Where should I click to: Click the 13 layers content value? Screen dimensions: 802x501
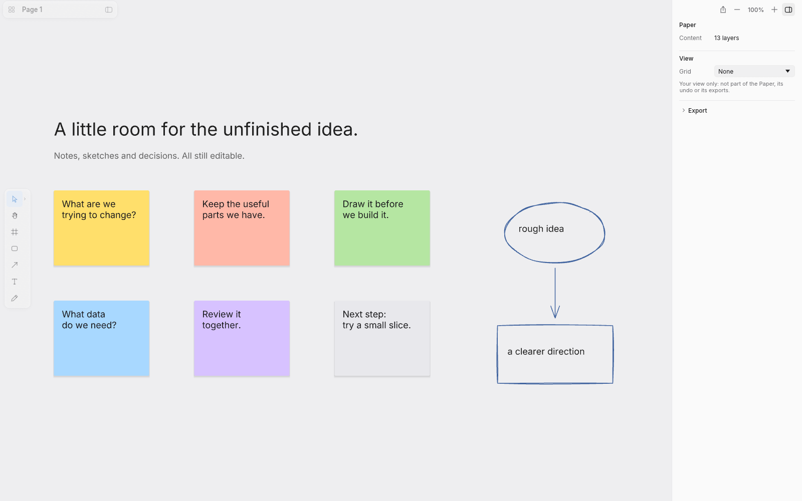726,38
